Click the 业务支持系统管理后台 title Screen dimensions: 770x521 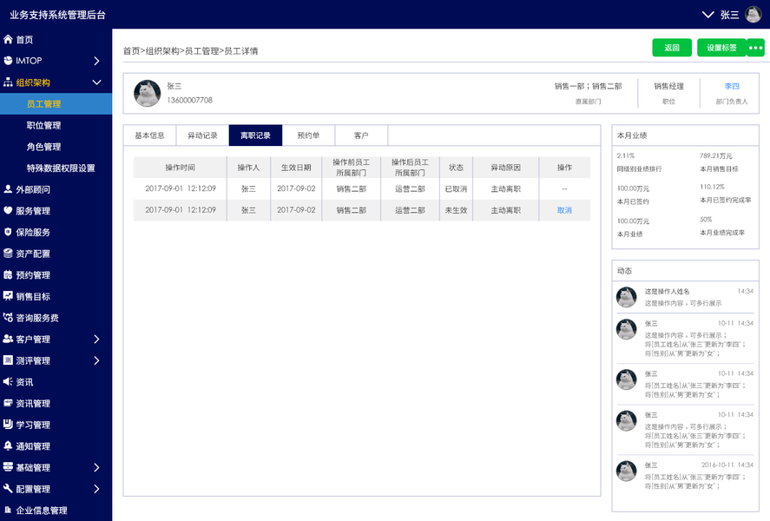(57, 15)
